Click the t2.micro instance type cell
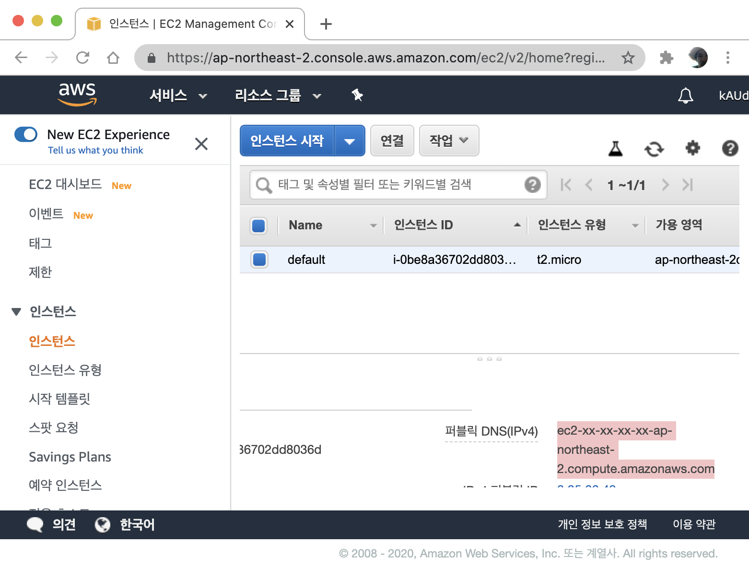 [x=559, y=260]
